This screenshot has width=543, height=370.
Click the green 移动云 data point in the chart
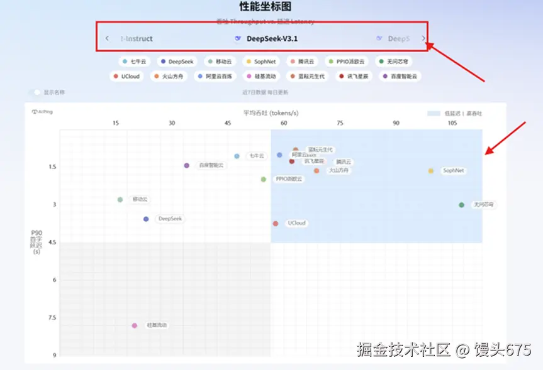tap(120, 200)
